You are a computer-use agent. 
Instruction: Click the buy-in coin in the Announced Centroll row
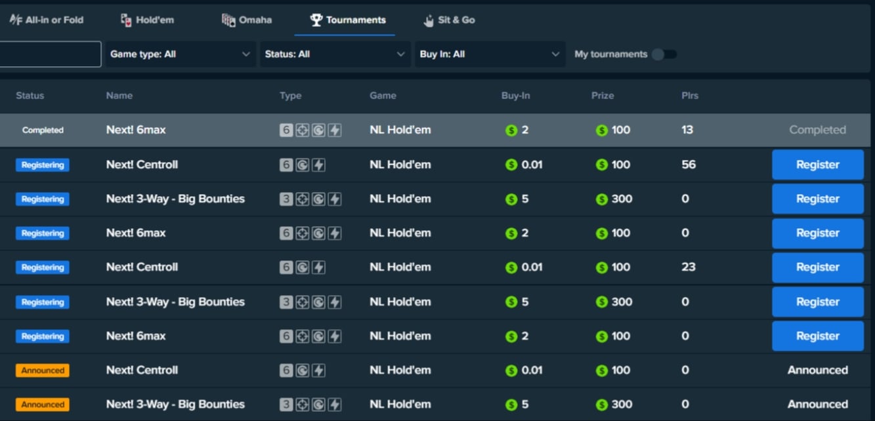(511, 370)
